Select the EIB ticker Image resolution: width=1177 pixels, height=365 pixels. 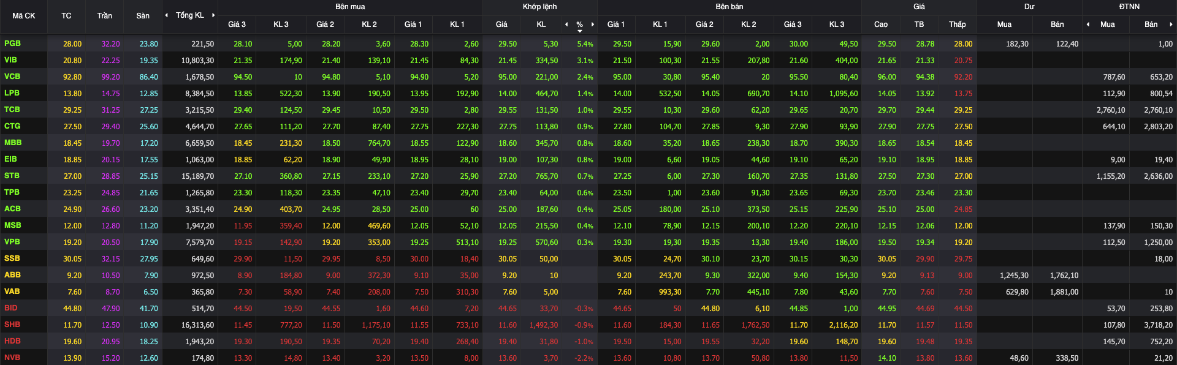click(10, 159)
